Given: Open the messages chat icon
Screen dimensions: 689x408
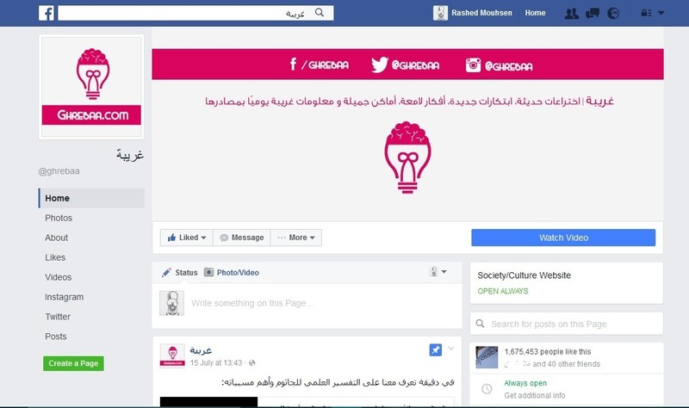Looking at the screenshot, I should 593,13.
